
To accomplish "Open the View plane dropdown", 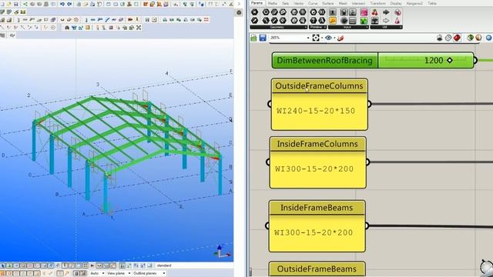I will click(129, 273).
